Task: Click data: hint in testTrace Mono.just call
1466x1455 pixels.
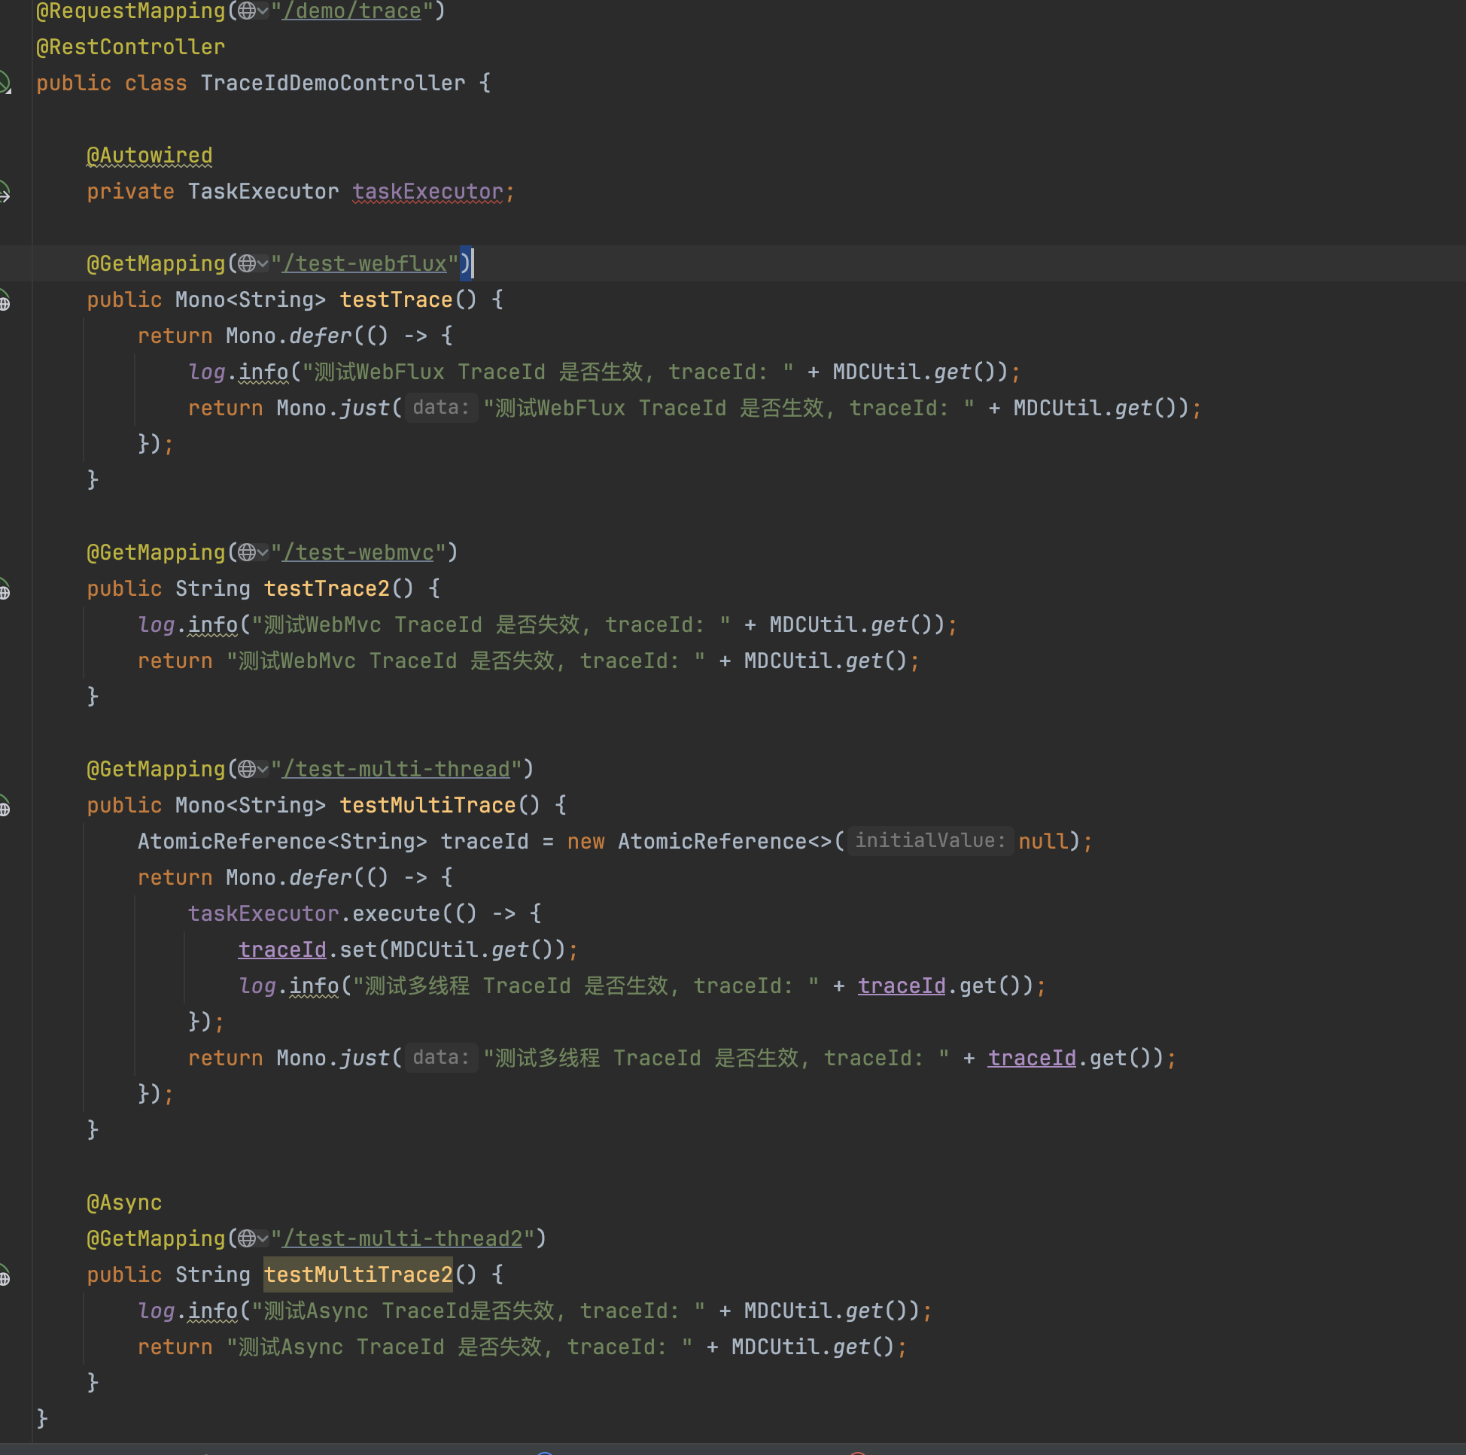Action: 441,407
